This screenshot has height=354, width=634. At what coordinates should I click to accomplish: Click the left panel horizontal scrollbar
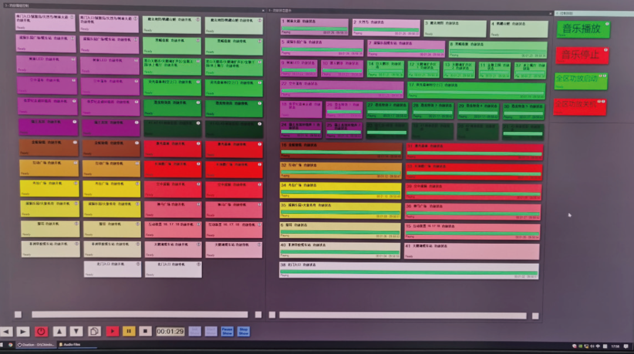click(x=139, y=315)
